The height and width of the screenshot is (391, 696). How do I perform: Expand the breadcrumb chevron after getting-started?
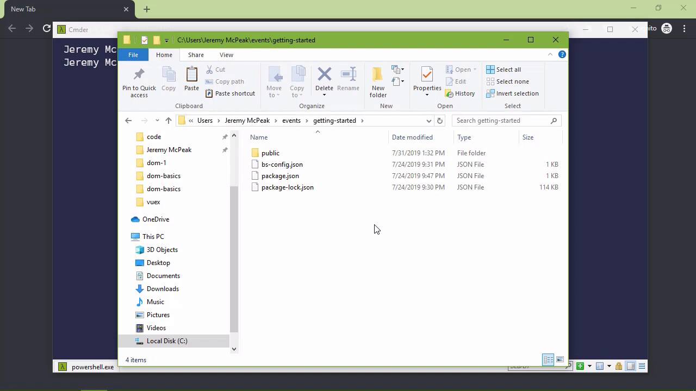click(x=362, y=121)
